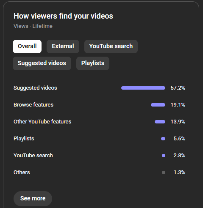Click the See more button
203x208 pixels.
click(x=33, y=199)
